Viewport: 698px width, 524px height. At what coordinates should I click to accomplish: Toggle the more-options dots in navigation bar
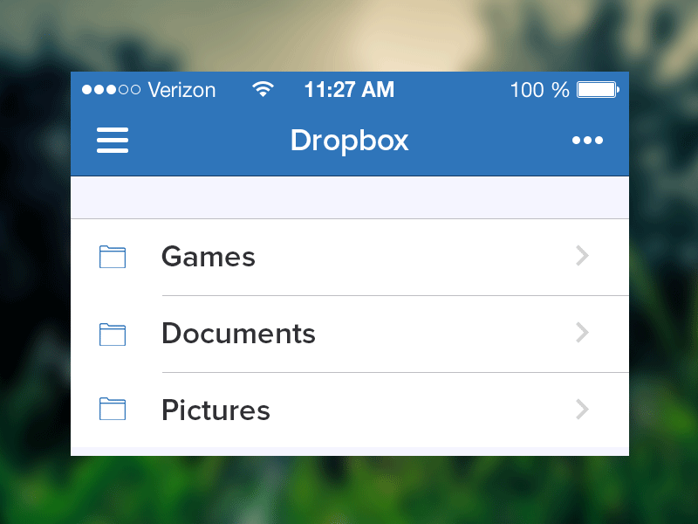click(x=587, y=140)
